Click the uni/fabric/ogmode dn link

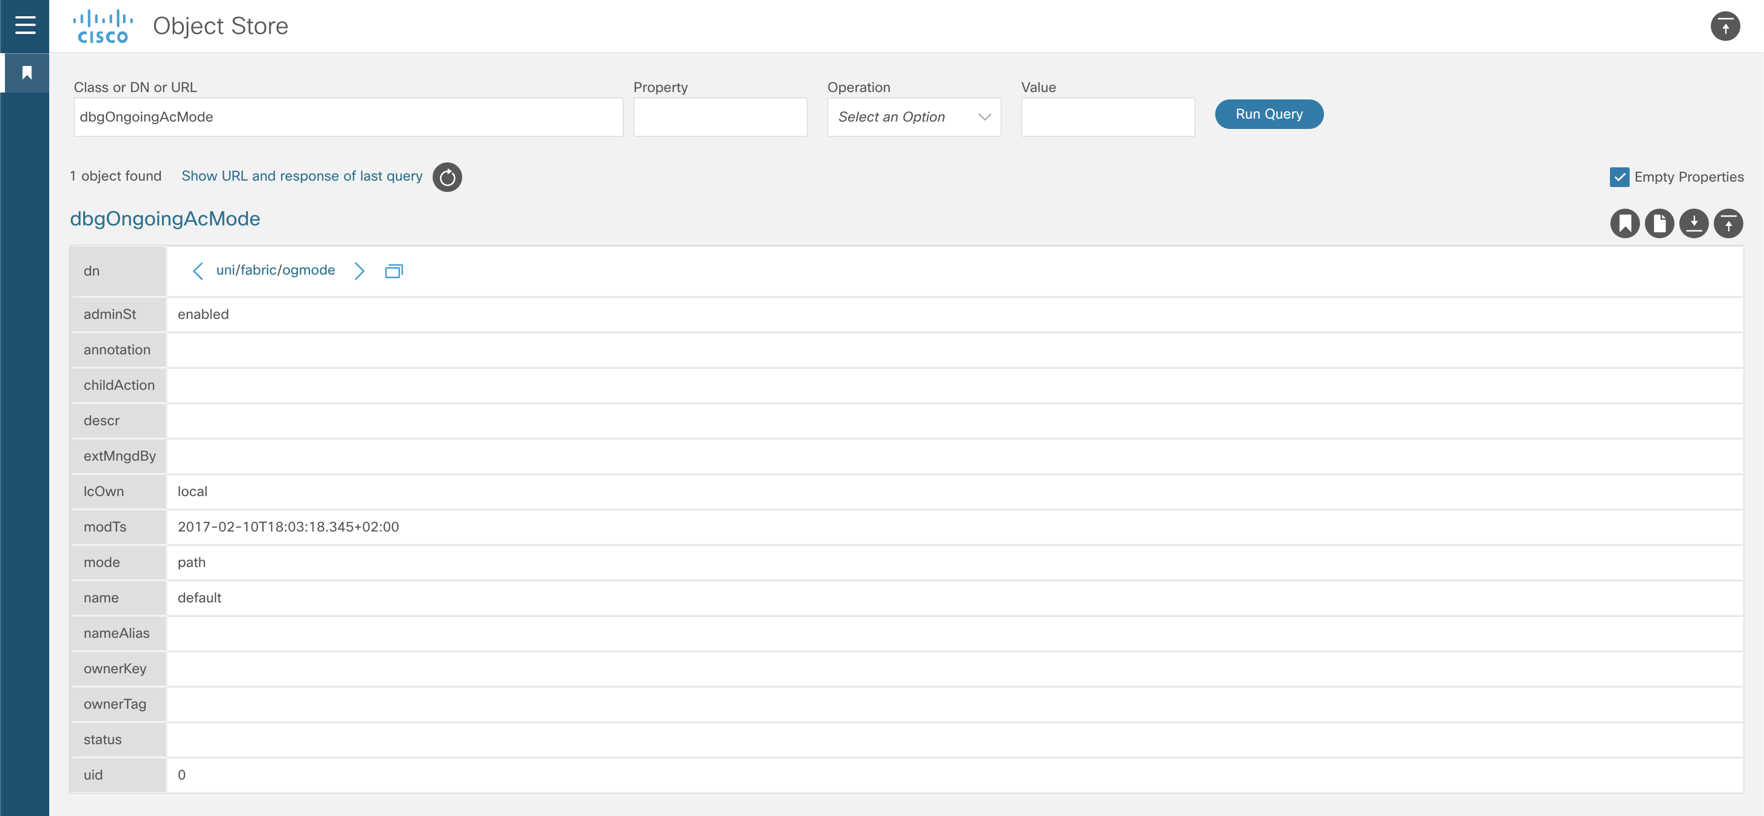pos(275,270)
